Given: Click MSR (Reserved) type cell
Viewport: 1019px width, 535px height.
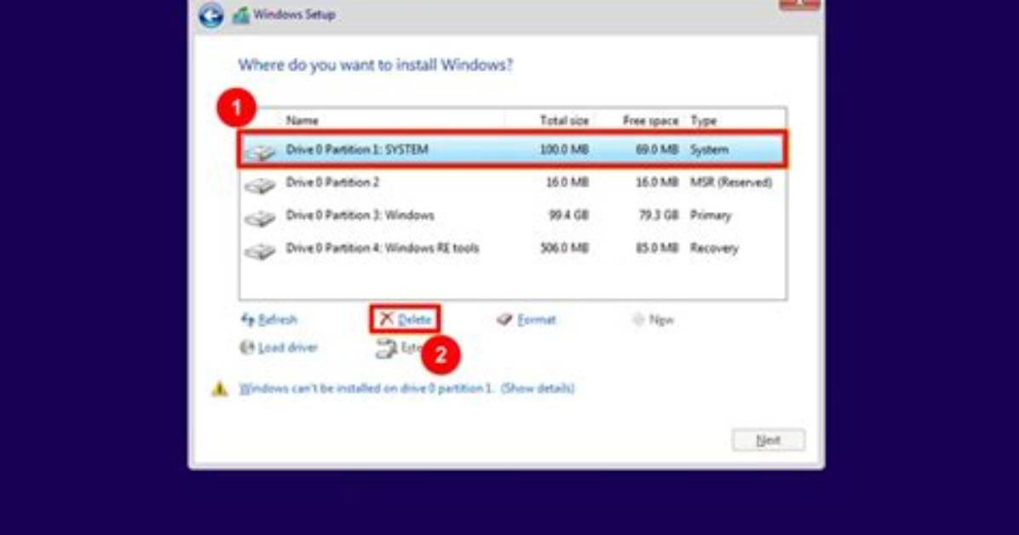Looking at the screenshot, I should [x=731, y=182].
